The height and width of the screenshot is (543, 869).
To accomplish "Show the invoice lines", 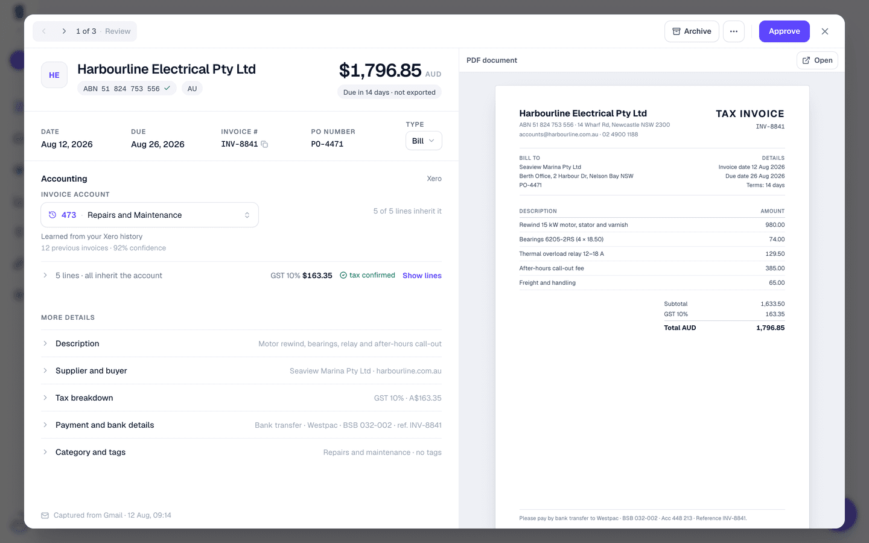I will [422, 275].
